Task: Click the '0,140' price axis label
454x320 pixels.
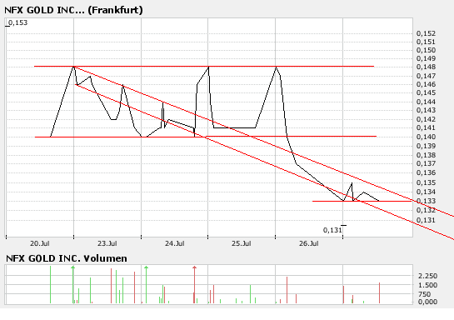Action: pos(426,137)
